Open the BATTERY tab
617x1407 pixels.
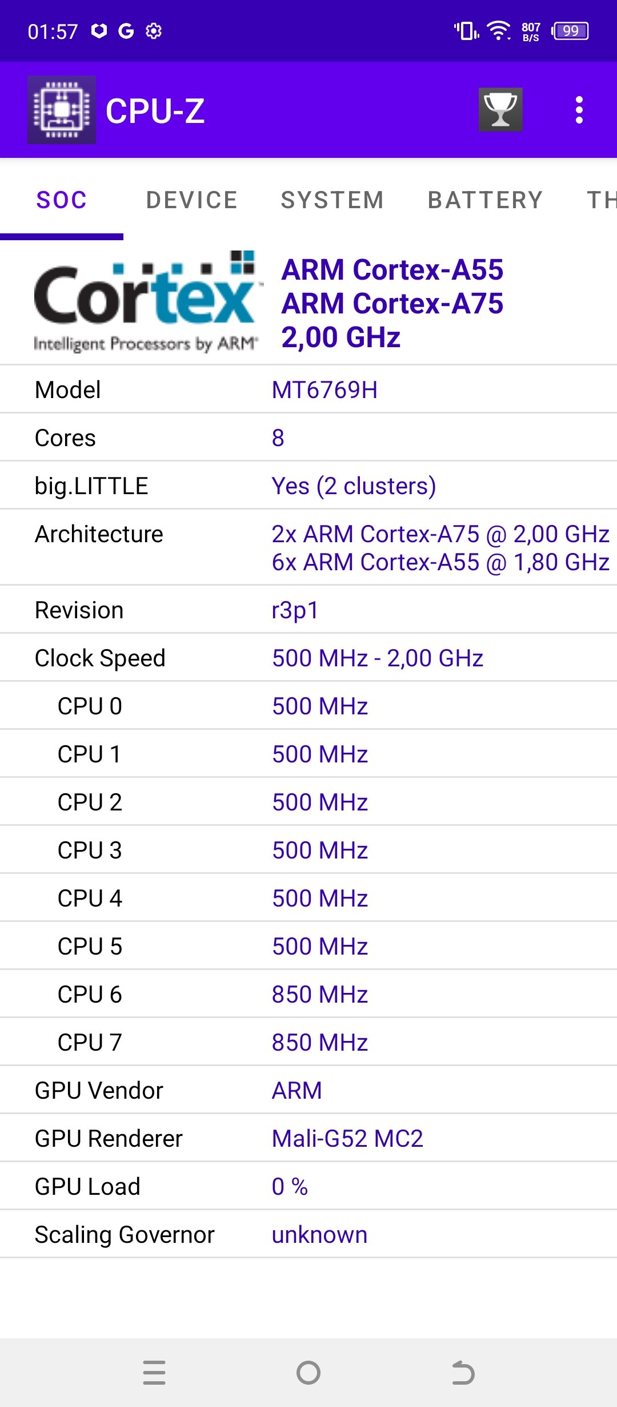click(x=485, y=200)
